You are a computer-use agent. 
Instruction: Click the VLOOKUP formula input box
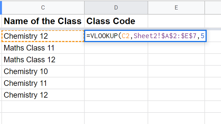[x=145, y=36]
